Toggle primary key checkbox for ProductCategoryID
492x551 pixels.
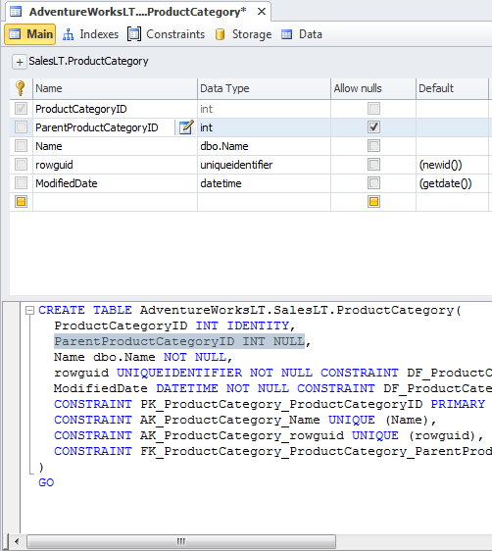pyautogui.click(x=21, y=109)
